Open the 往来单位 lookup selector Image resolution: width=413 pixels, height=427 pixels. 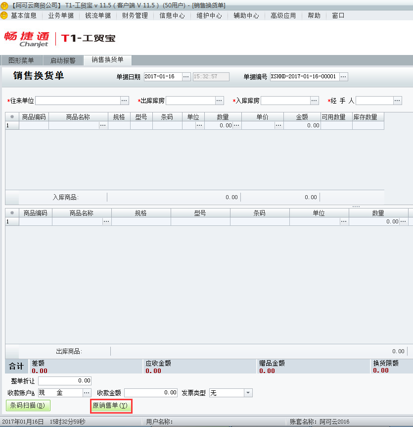(x=125, y=100)
